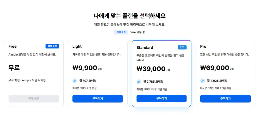Select the Light plan title
The height and width of the screenshot is (113, 265).
[77, 47]
